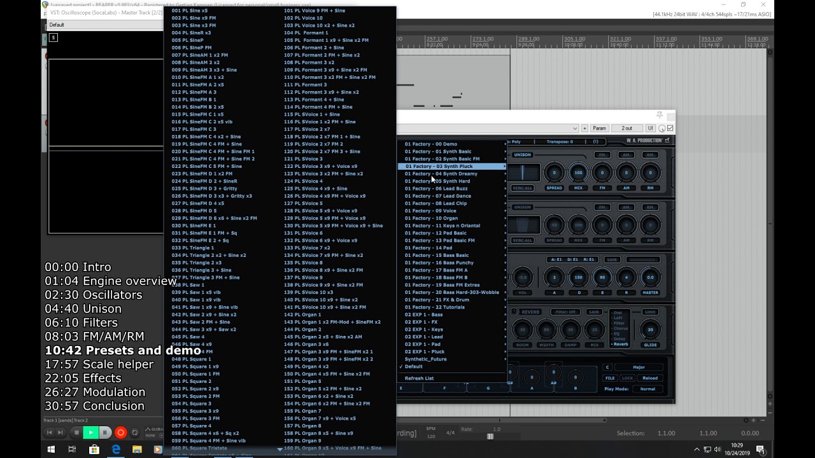Launch Edge browser from the taskbar
The height and width of the screenshot is (458, 815).
coord(116,450)
